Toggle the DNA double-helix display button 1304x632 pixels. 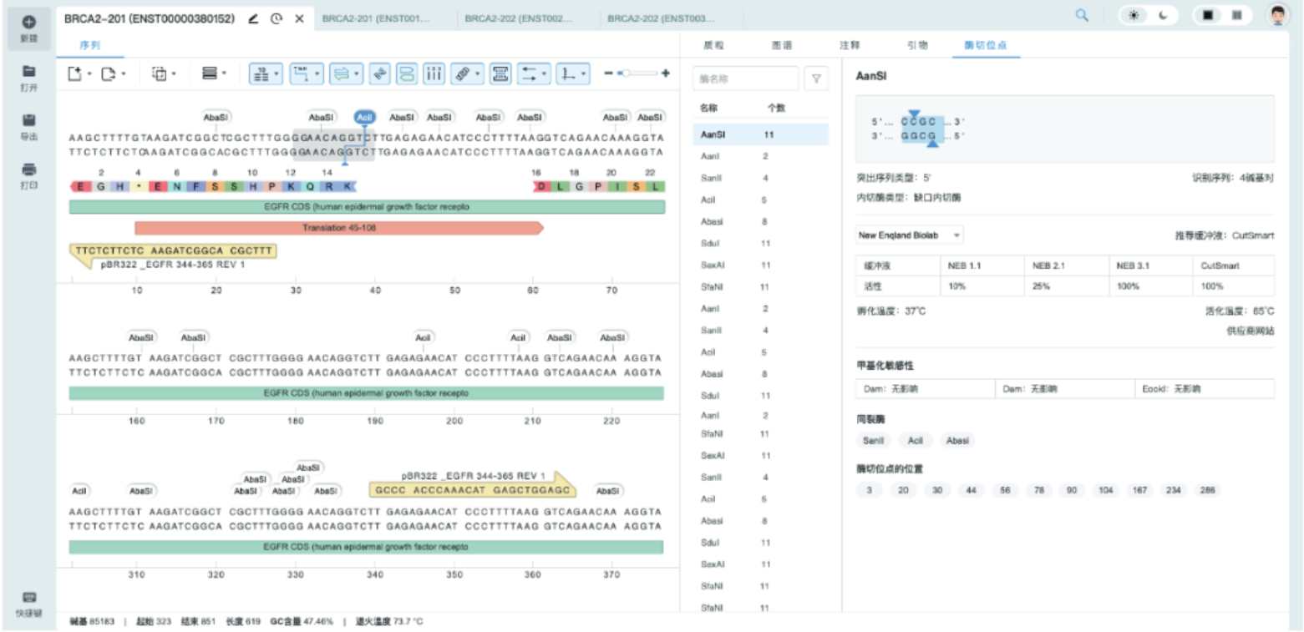tap(379, 74)
